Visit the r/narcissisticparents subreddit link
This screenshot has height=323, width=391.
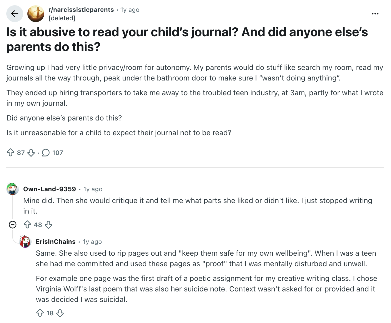point(81,10)
